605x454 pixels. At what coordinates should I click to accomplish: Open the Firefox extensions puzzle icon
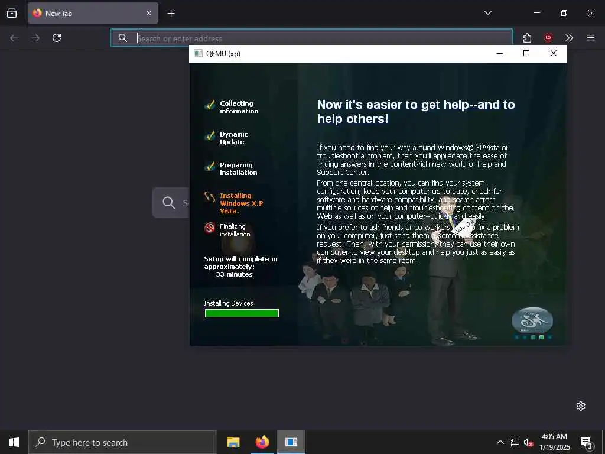527,38
